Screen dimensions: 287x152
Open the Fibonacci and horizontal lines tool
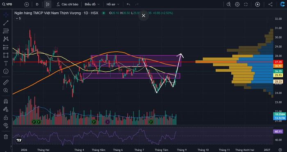point(6,31)
